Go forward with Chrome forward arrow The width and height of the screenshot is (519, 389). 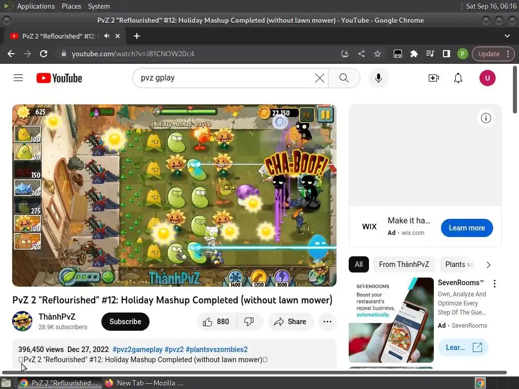pos(27,54)
